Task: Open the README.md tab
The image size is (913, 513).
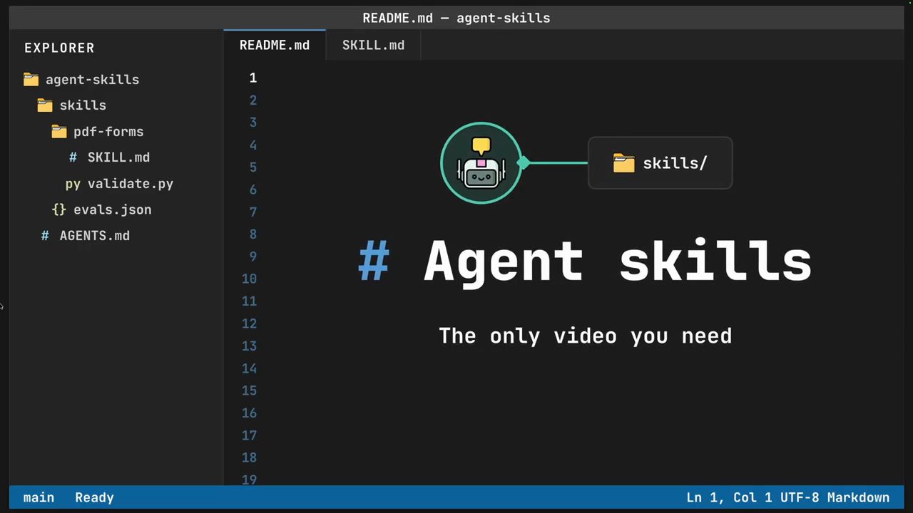Action: [275, 45]
